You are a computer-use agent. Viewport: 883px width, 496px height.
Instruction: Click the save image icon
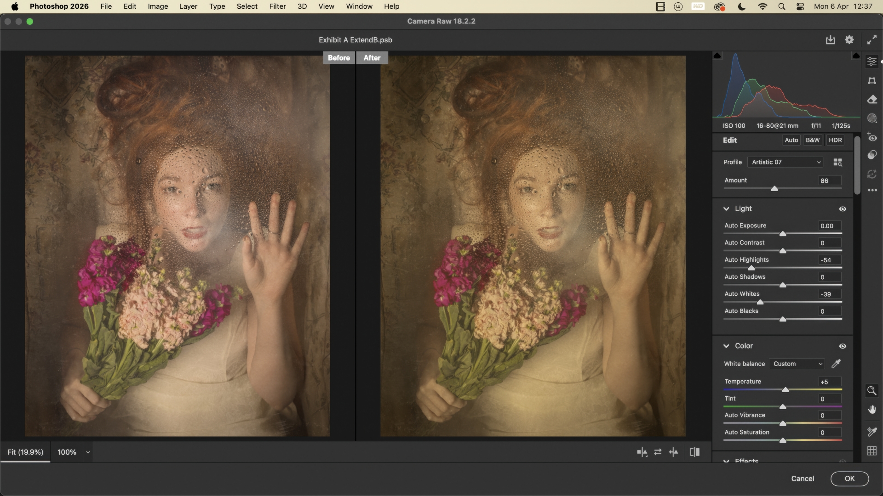[x=830, y=40]
